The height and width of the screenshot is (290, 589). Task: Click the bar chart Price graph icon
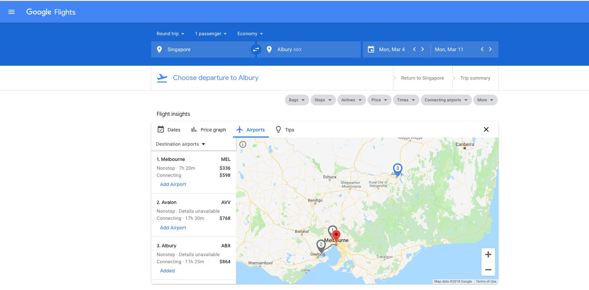[x=194, y=129]
